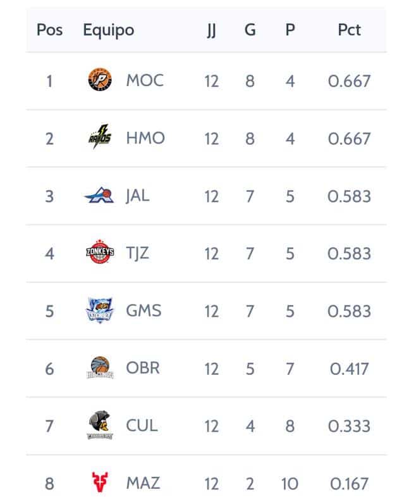The width and height of the screenshot is (397, 504).
Task: Sort by the G column header
Action: pos(250,30)
